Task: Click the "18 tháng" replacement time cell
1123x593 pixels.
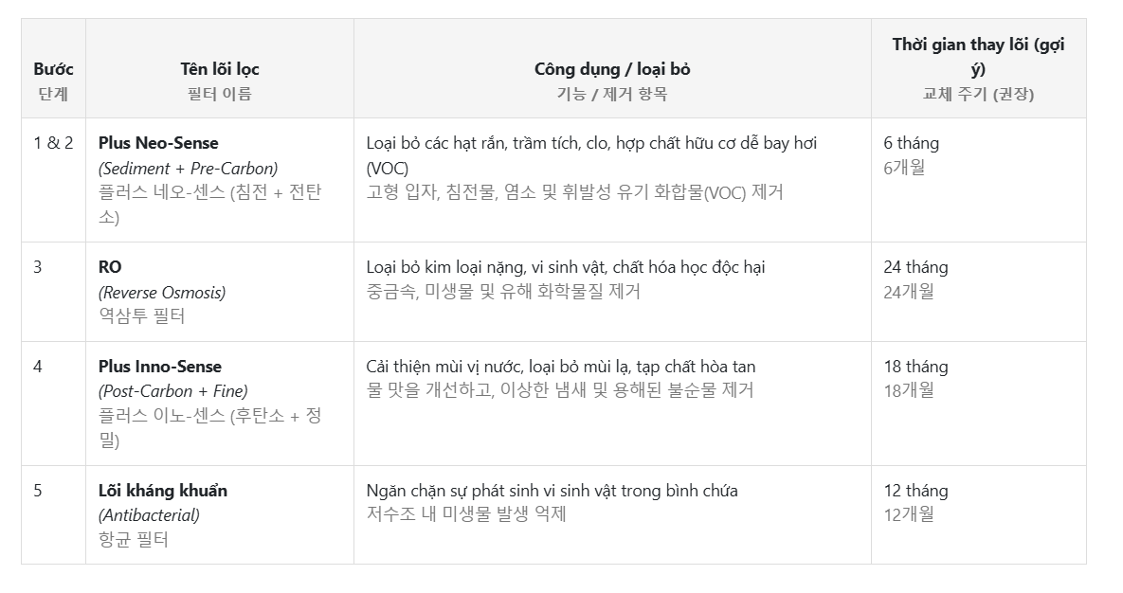Action: [x=915, y=367]
